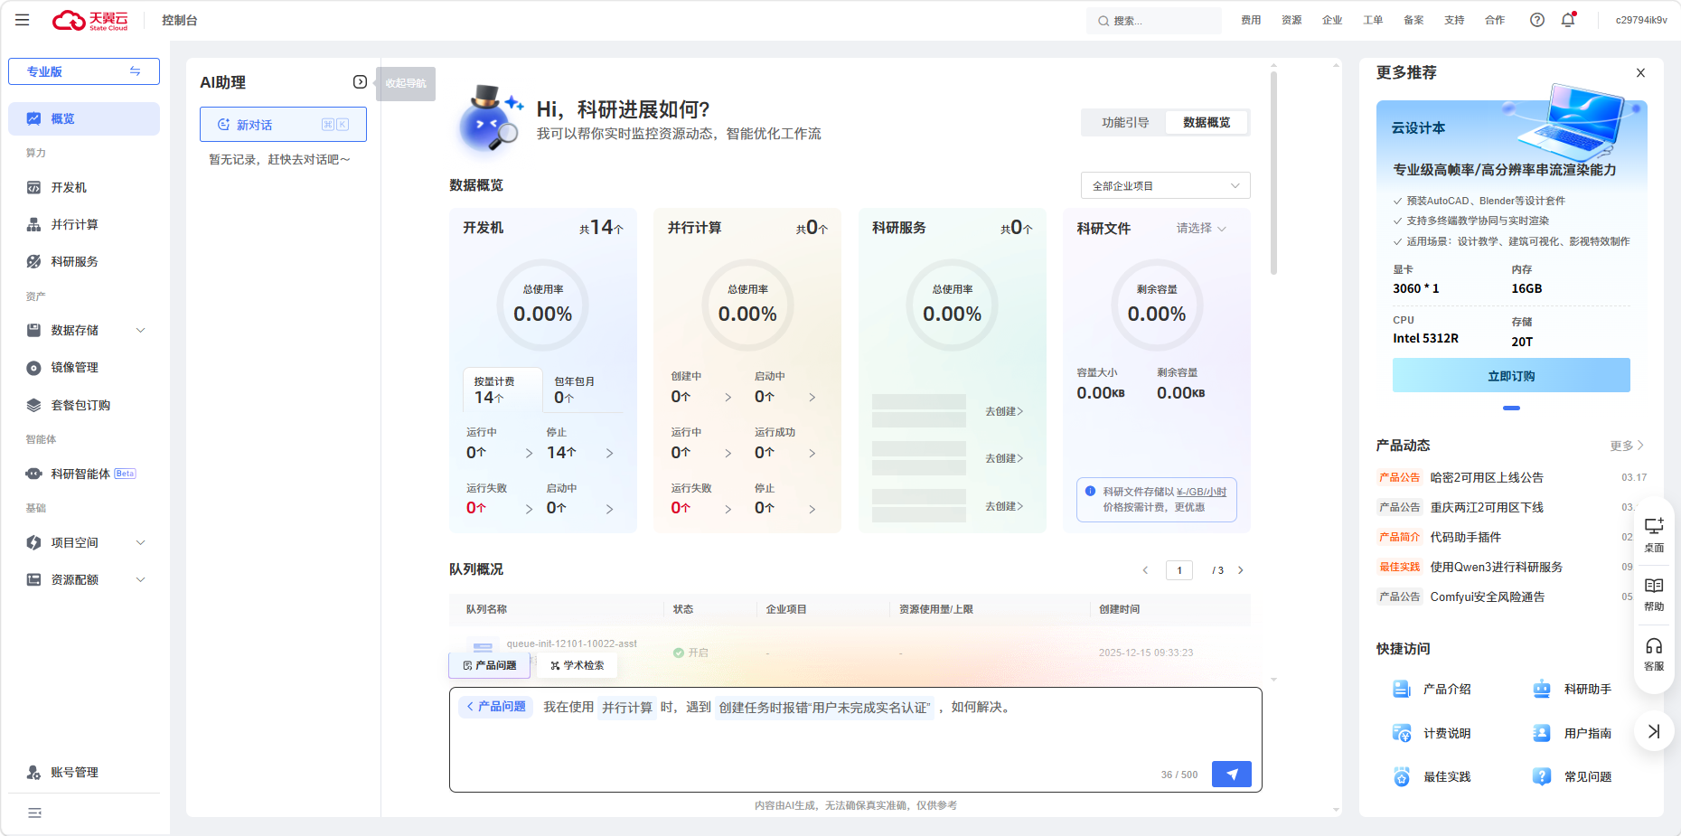Screen dimensions: 1681x836
Task: Open 桌面 desktop floating icon
Action: [1654, 534]
